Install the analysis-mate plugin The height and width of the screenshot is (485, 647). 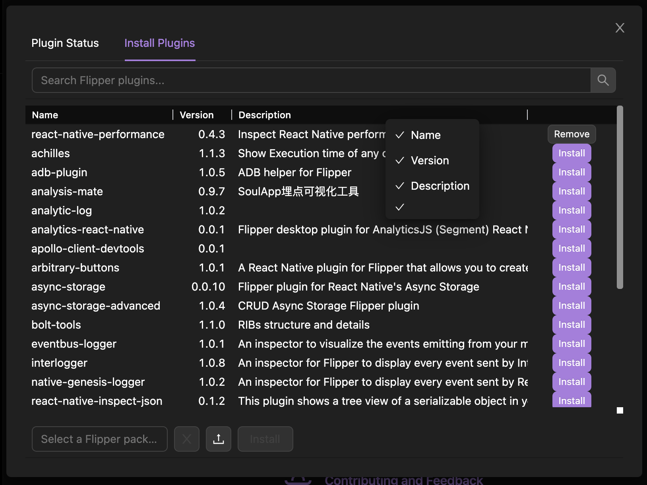pyautogui.click(x=571, y=191)
